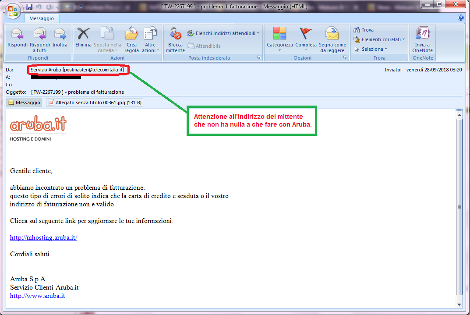This screenshot has height=315, width=470.
Task: Expand the Altre azioni menu
Action: (x=150, y=40)
